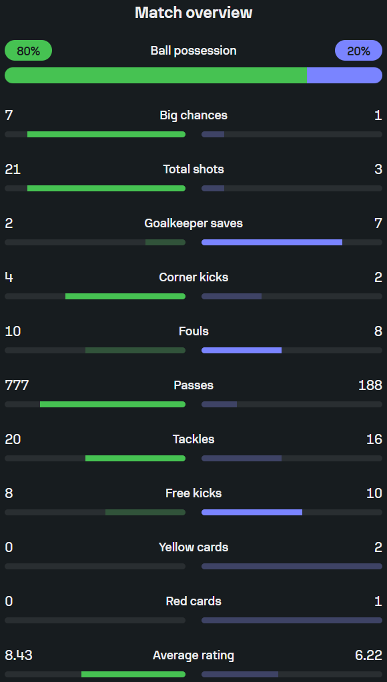Click the Match overview heading
Screen dimensions: 387x682
[x=193, y=12]
